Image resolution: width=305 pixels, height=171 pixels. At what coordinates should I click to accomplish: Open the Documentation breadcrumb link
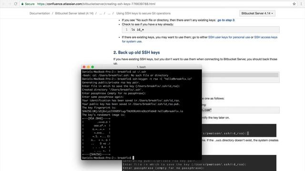point(40,13)
